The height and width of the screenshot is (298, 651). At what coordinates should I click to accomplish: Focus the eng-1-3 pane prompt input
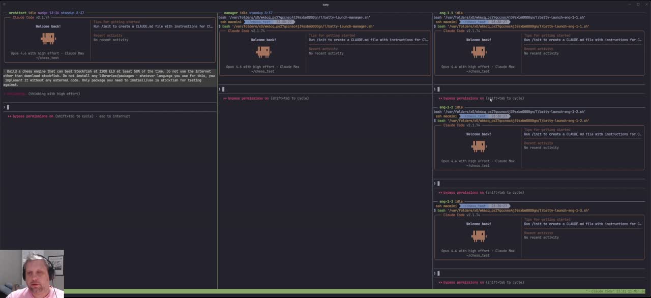pos(540,273)
